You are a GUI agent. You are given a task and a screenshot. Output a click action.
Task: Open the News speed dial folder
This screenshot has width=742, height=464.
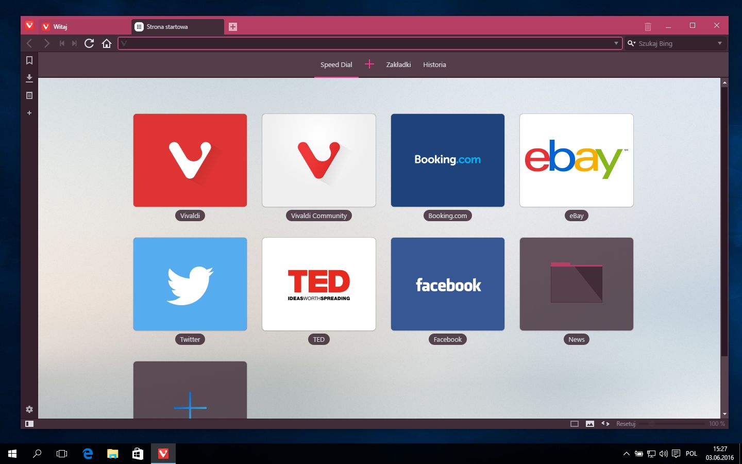point(577,284)
